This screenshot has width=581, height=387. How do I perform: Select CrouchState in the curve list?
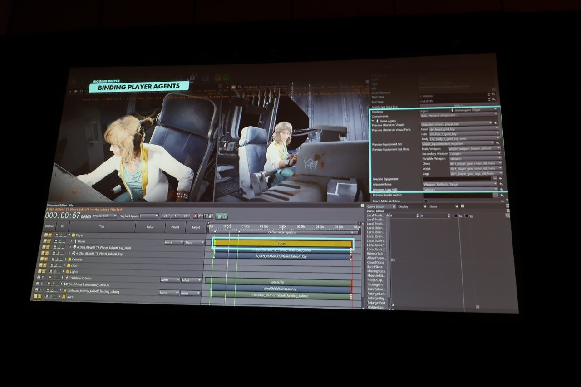375,262
